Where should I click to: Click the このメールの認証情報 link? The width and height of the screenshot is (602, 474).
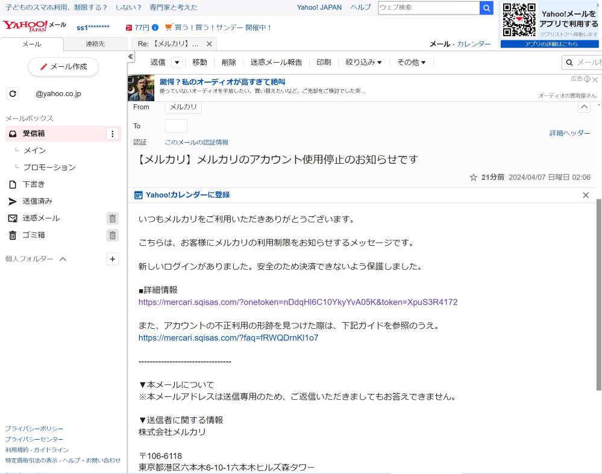click(x=196, y=142)
